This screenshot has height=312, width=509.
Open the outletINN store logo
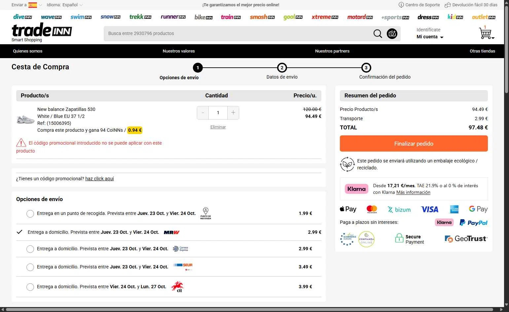484,17
